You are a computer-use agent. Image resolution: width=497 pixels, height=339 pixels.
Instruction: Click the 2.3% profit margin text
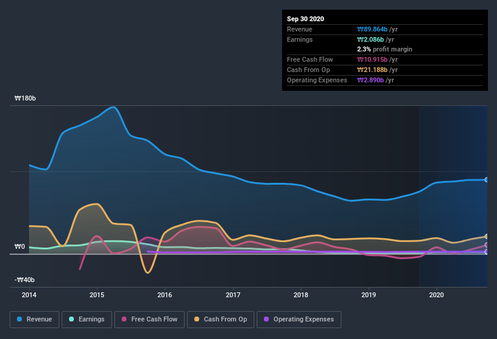(384, 49)
